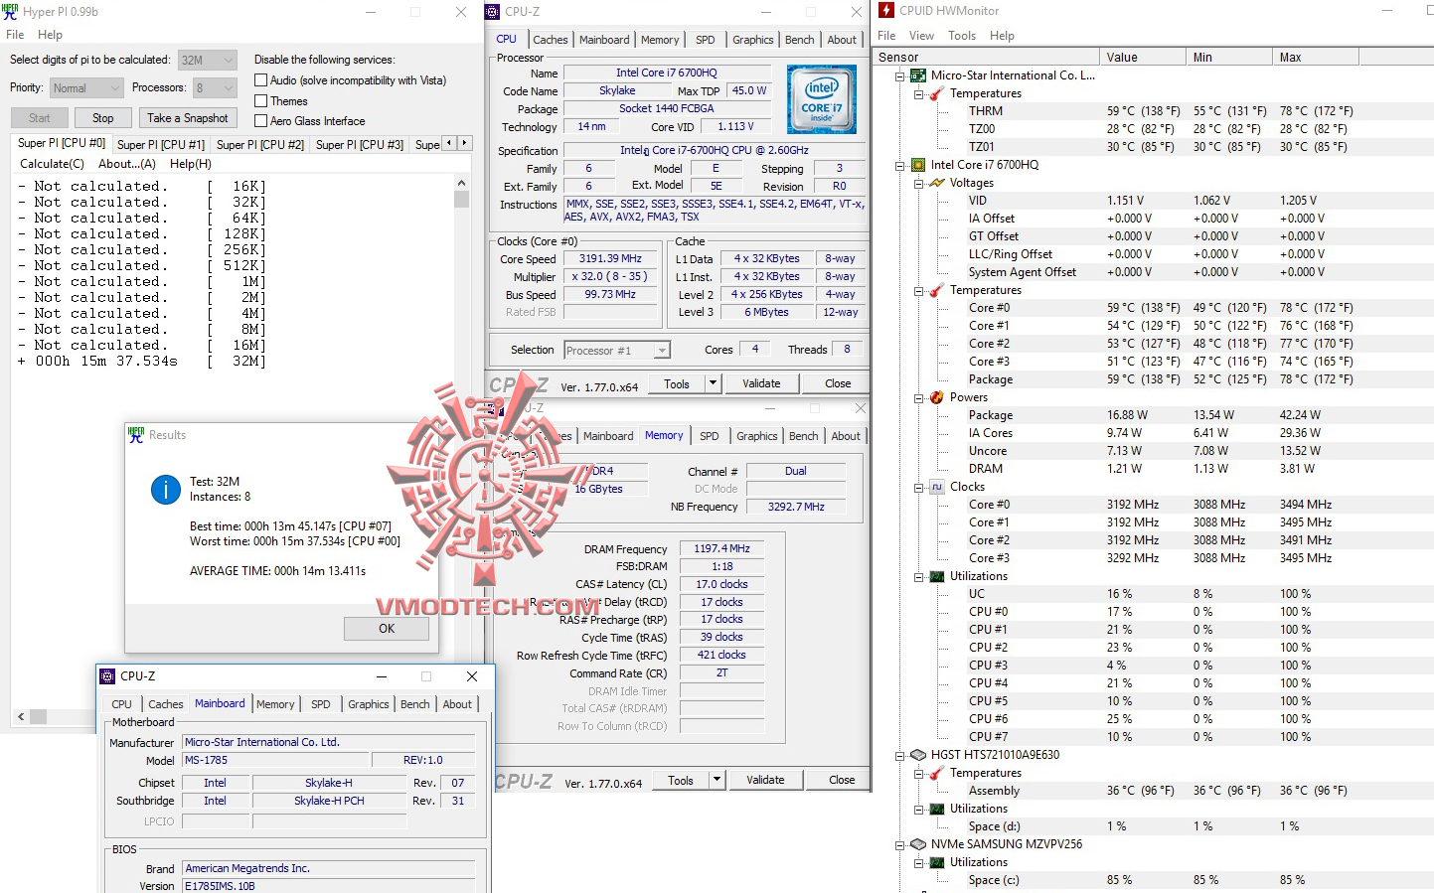The height and width of the screenshot is (893, 1434).
Task: Open the View menu in HWMonitor
Action: click(921, 35)
